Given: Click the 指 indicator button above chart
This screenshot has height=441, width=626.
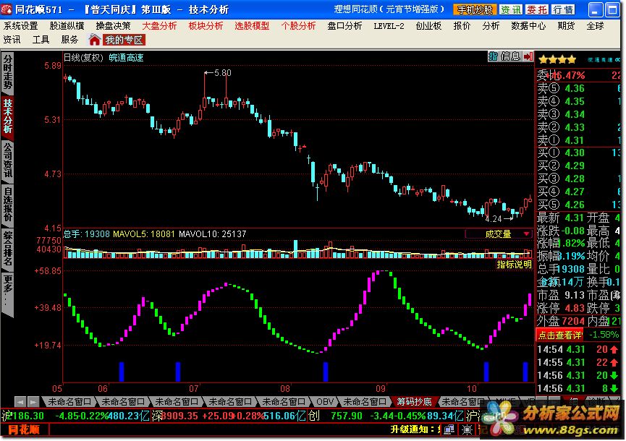Looking at the screenshot, I should pyautogui.click(x=493, y=56).
